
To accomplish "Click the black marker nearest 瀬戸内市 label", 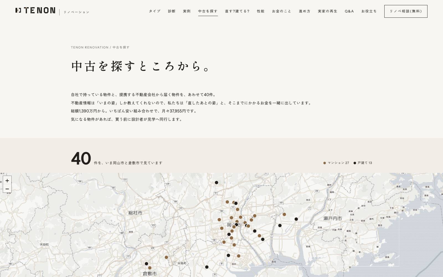I will coord(296,219).
